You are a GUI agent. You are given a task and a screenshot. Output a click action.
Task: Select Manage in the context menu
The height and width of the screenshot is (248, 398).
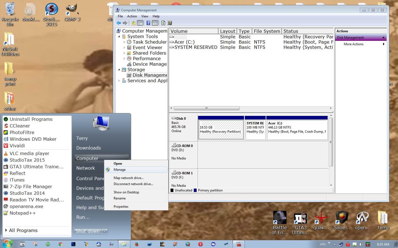coord(136,170)
